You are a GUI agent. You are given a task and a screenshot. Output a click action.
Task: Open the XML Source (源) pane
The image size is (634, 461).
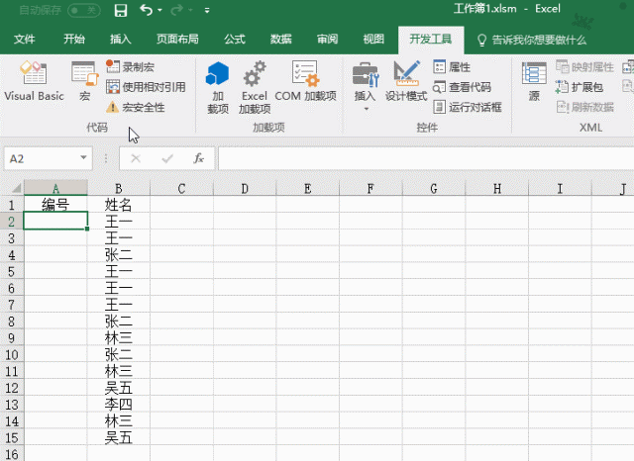click(x=534, y=81)
